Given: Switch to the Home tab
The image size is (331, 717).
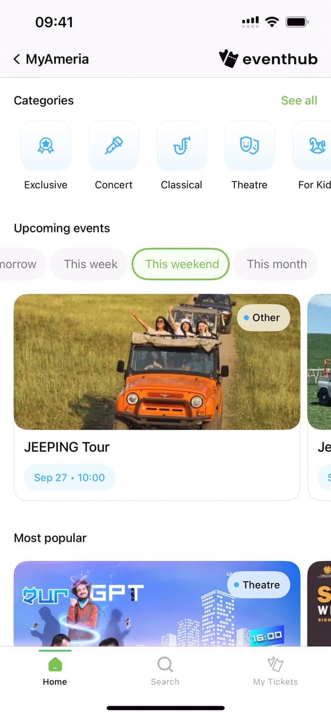Looking at the screenshot, I should (x=55, y=671).
